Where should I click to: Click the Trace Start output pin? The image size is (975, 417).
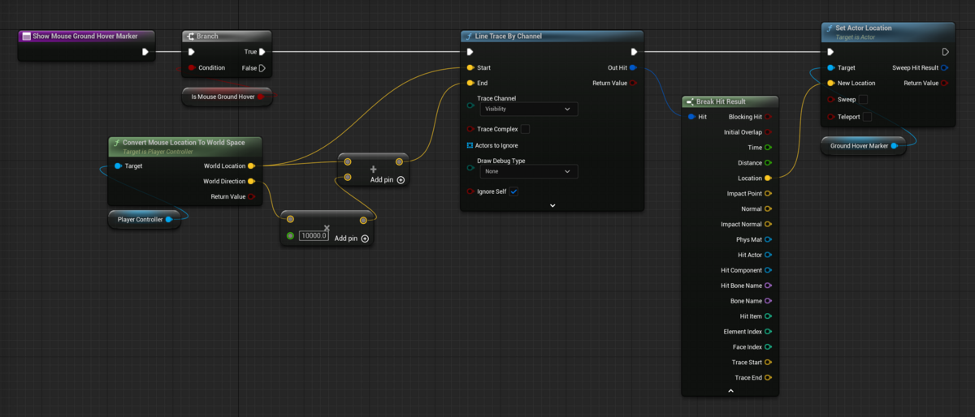pyautogui.click(x=768, y=362)
